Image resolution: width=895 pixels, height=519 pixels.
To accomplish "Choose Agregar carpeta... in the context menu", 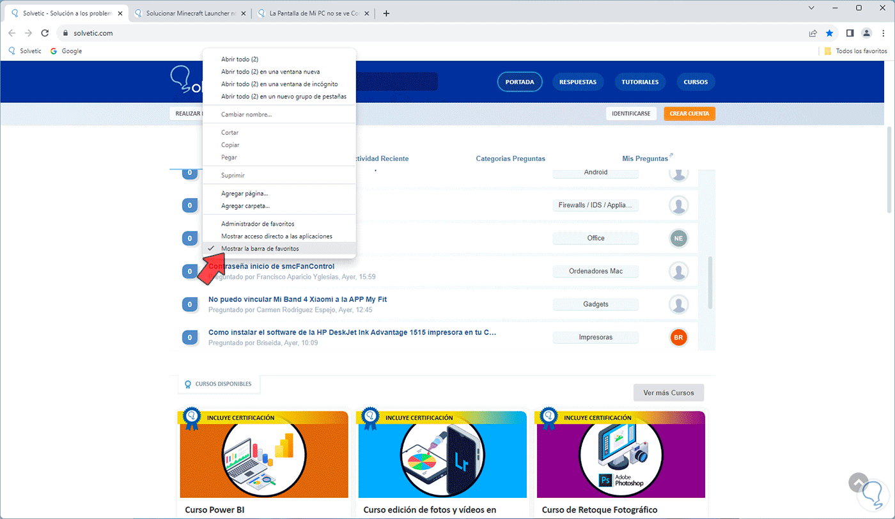I will pos(279,206).
